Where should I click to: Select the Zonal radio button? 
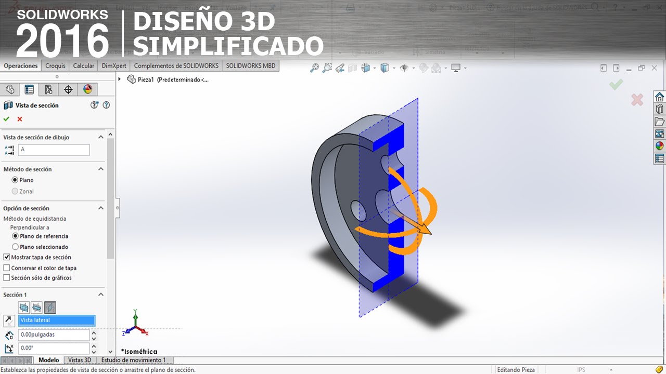[x=15, y=191]
